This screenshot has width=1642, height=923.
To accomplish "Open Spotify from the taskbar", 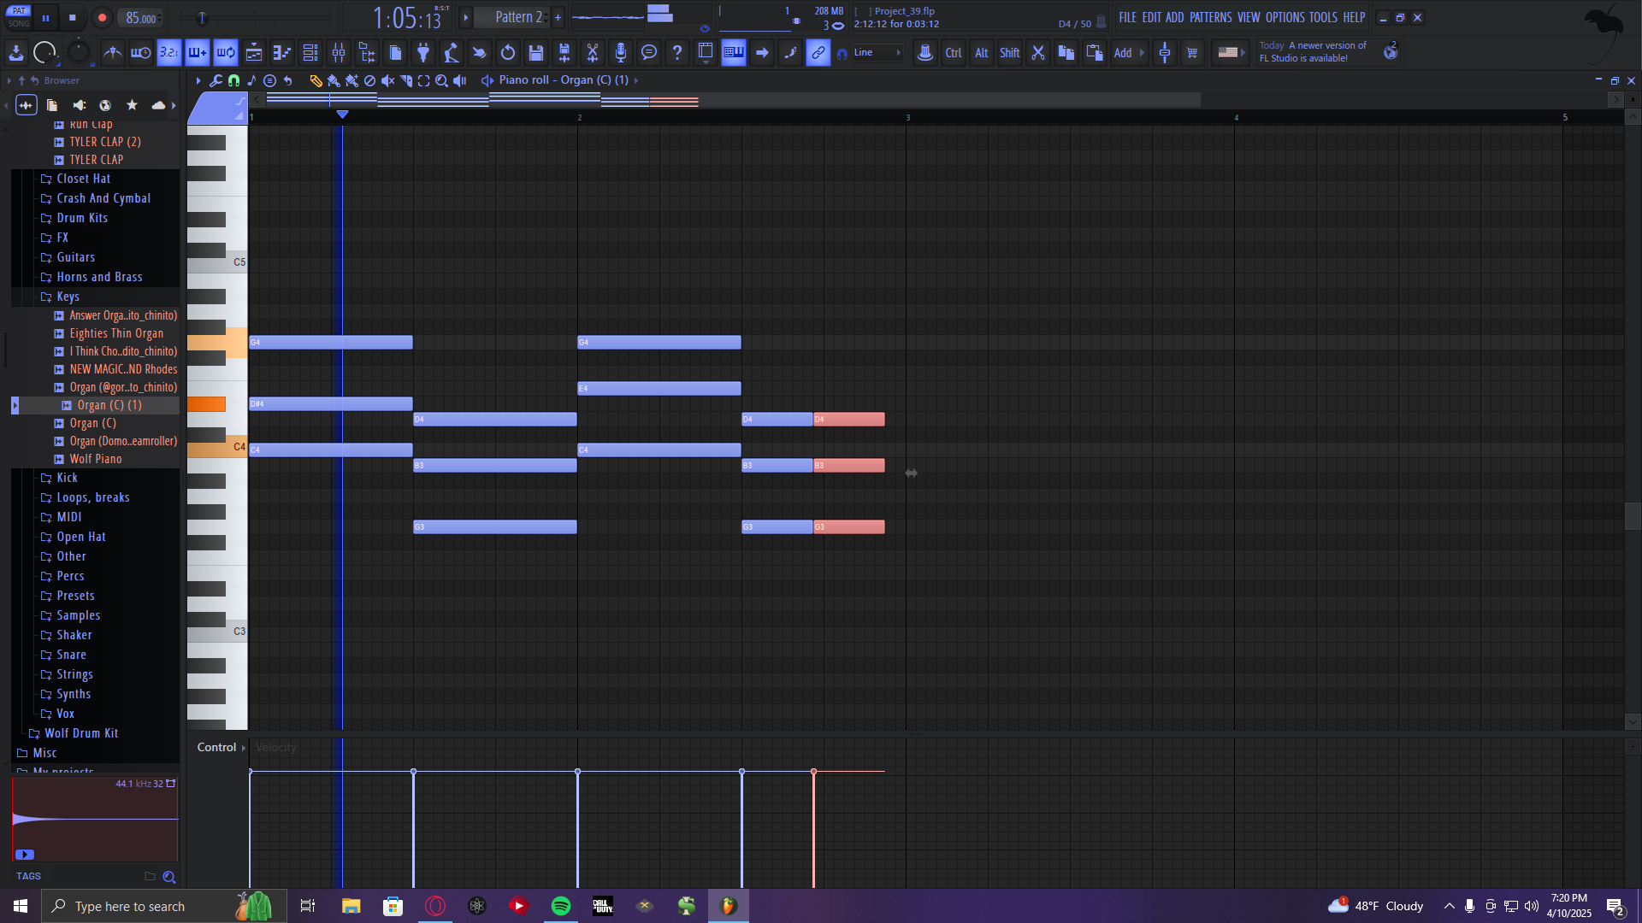I will [561, 906].
